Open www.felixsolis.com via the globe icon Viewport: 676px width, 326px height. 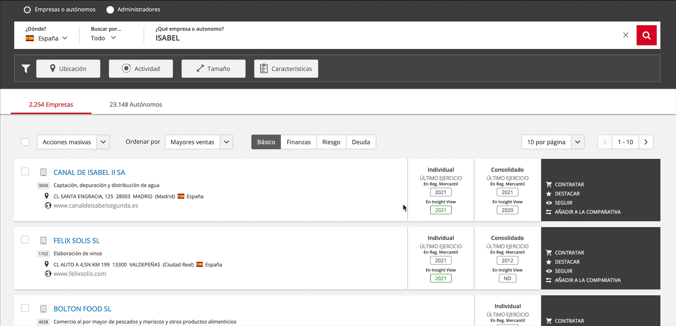48,273
